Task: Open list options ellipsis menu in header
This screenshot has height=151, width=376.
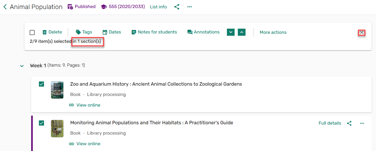Action: pyautogui.click(x=190, y=7)
